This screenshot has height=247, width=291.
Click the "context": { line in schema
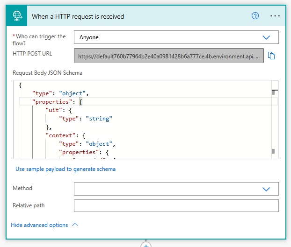tap(65, 135)
